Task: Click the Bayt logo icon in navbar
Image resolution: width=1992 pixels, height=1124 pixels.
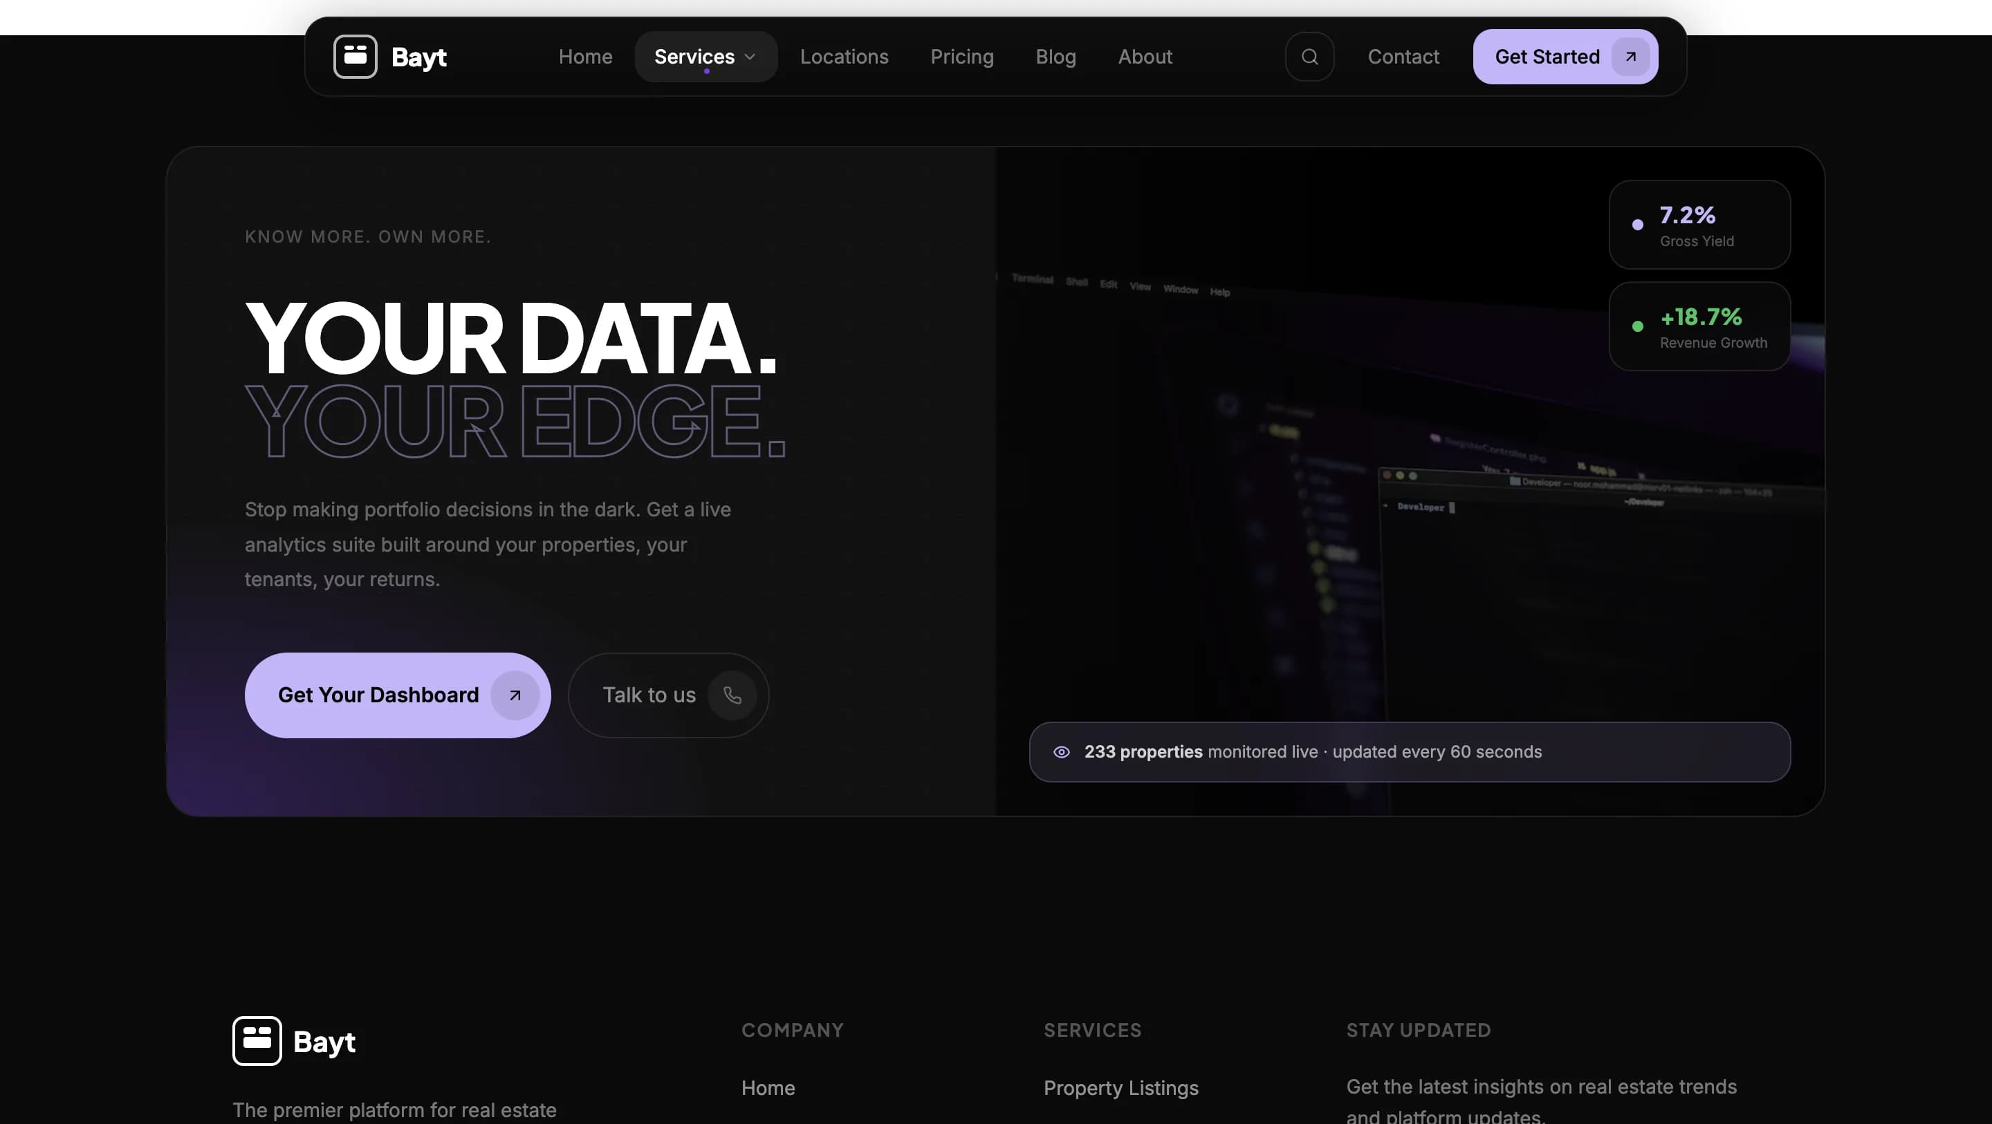Action: [x=355, y=57]
